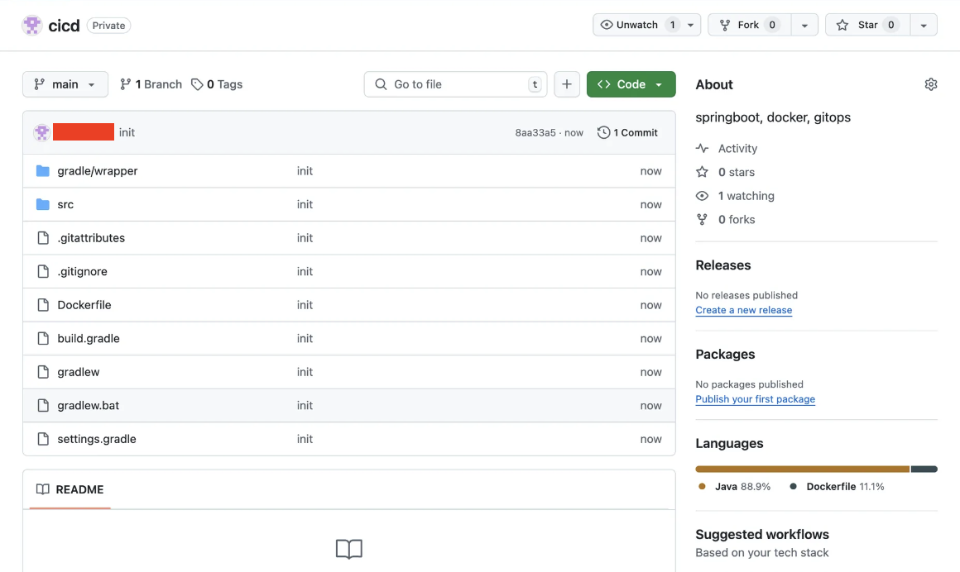Click the Java segment of languages bar

coord(803,470)
